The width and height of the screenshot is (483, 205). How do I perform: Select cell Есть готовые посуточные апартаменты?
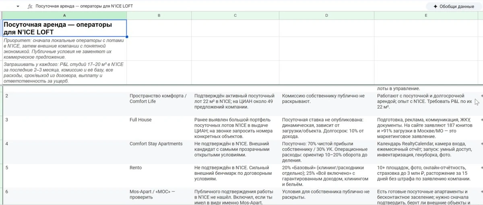(426, 197)
